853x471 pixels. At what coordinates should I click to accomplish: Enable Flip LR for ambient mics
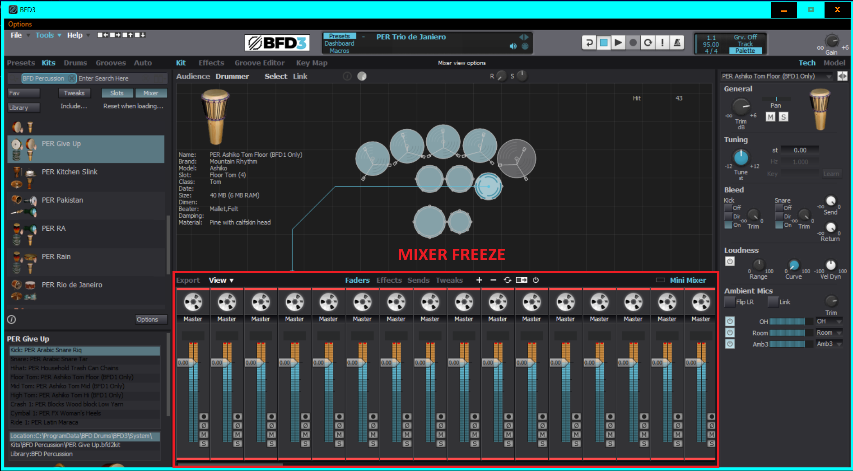[729, 302]
